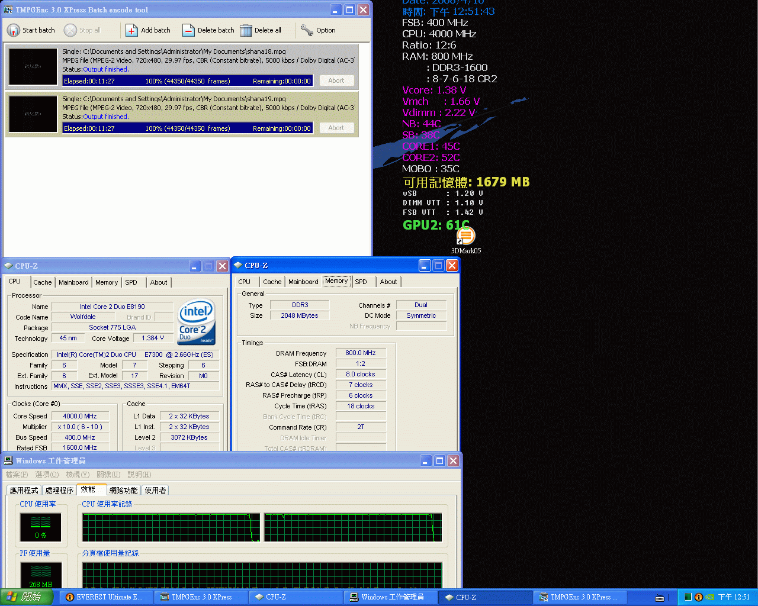Switch to 網路功能 tab in Task Manager

(x=123, y=490)
